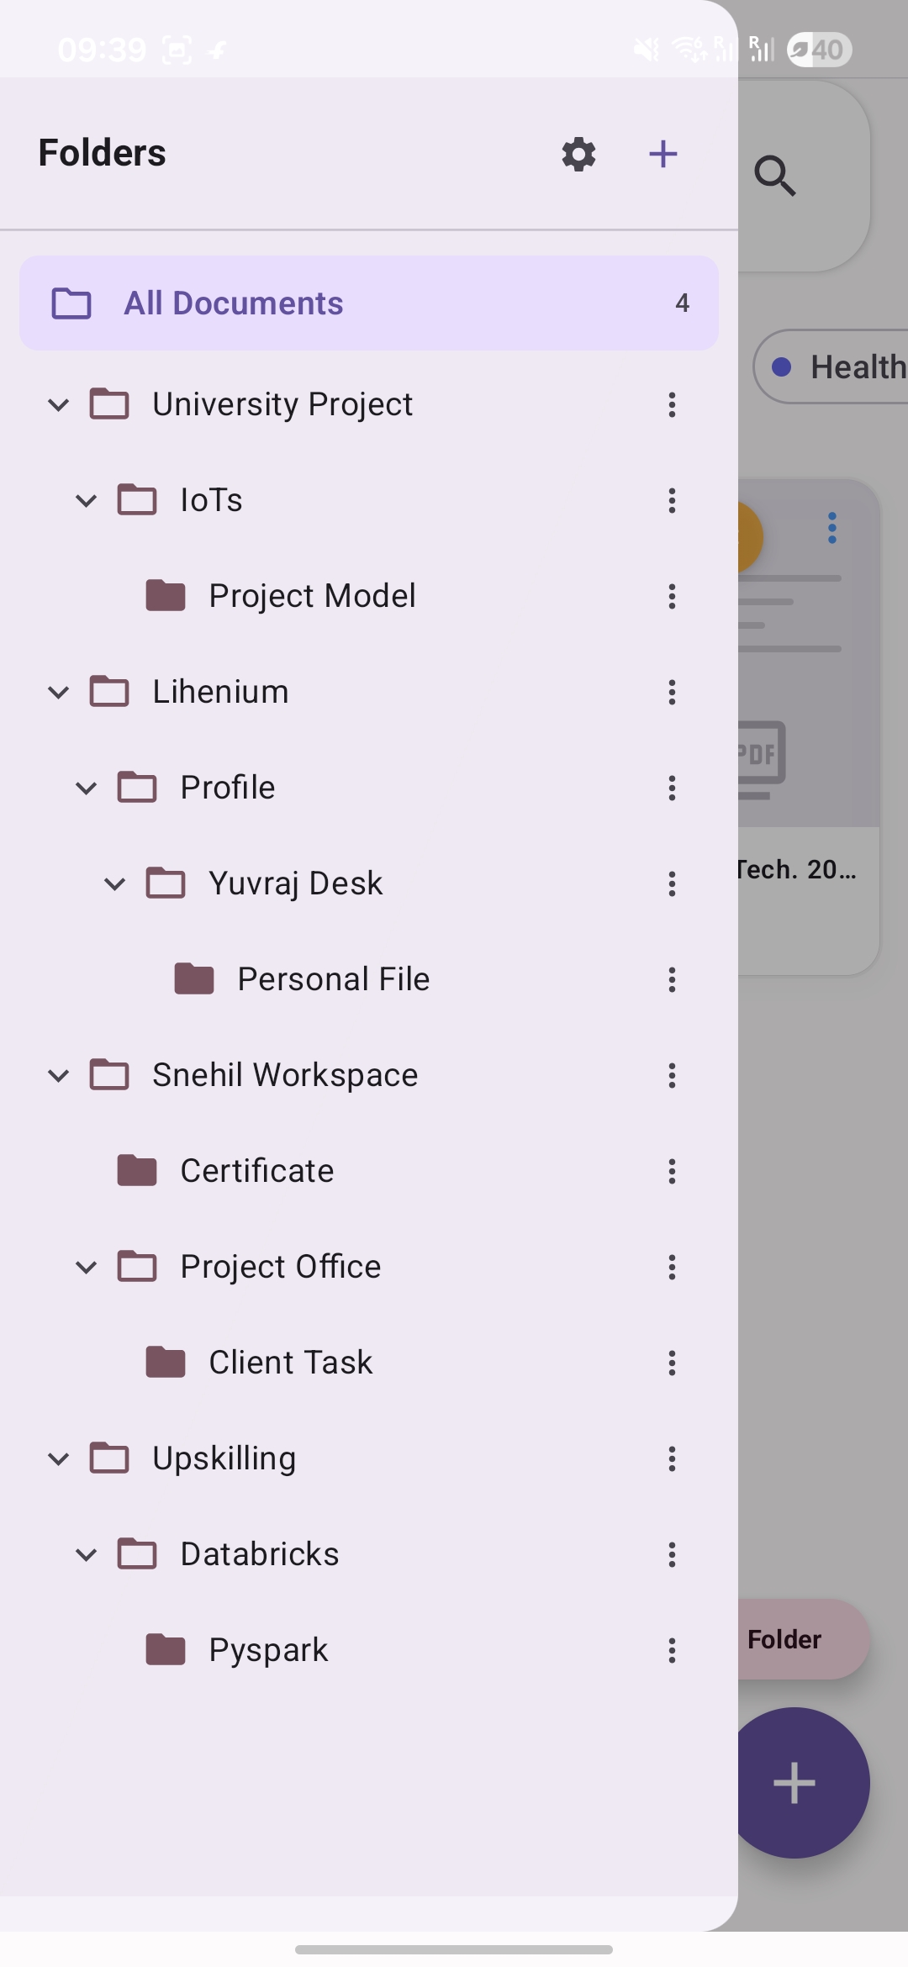Open three-dot menu for Personal File
The image size is (908, 1967).
pyautogui.click(x=672, y=979)
